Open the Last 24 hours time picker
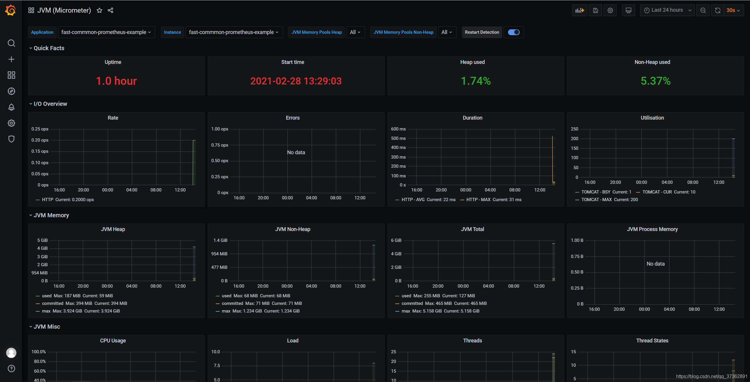This screenshot has width=750, height=382. (667, 10)
